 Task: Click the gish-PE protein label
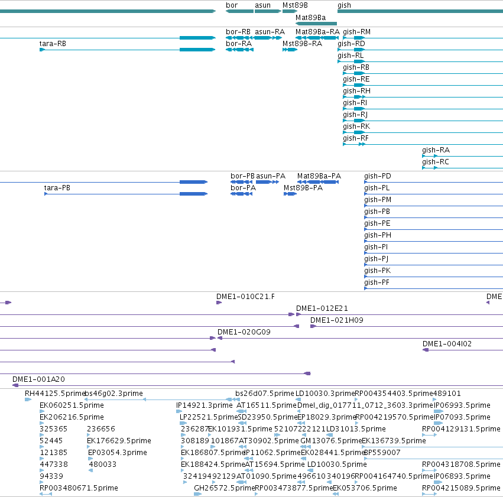point(377,223)
